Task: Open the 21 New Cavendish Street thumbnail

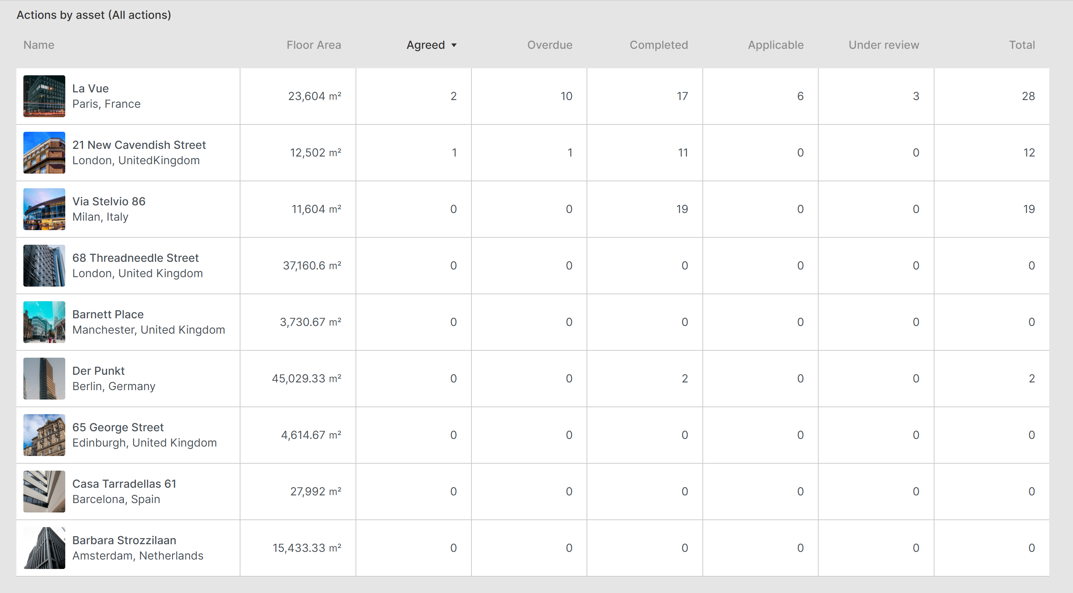Action: coord(44,153)
